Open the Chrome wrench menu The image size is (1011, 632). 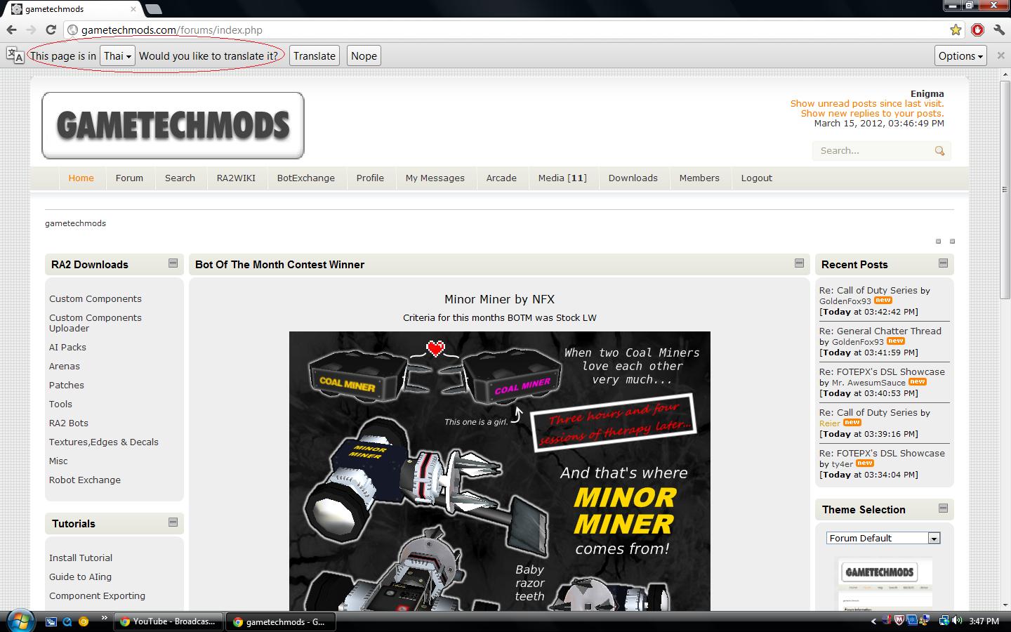coord(998,29)
